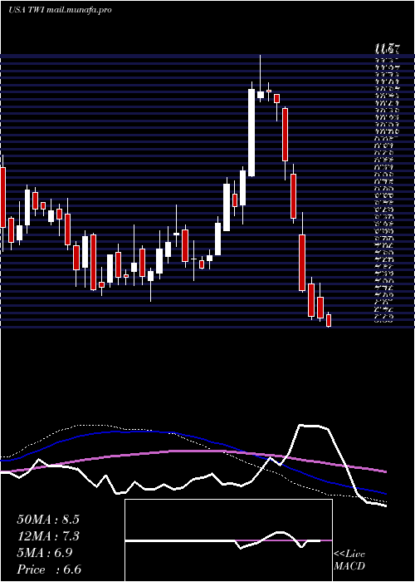Click the 12MA : 7.3 label
This screenshot has width=415, height=582.
tap(48, 536)
